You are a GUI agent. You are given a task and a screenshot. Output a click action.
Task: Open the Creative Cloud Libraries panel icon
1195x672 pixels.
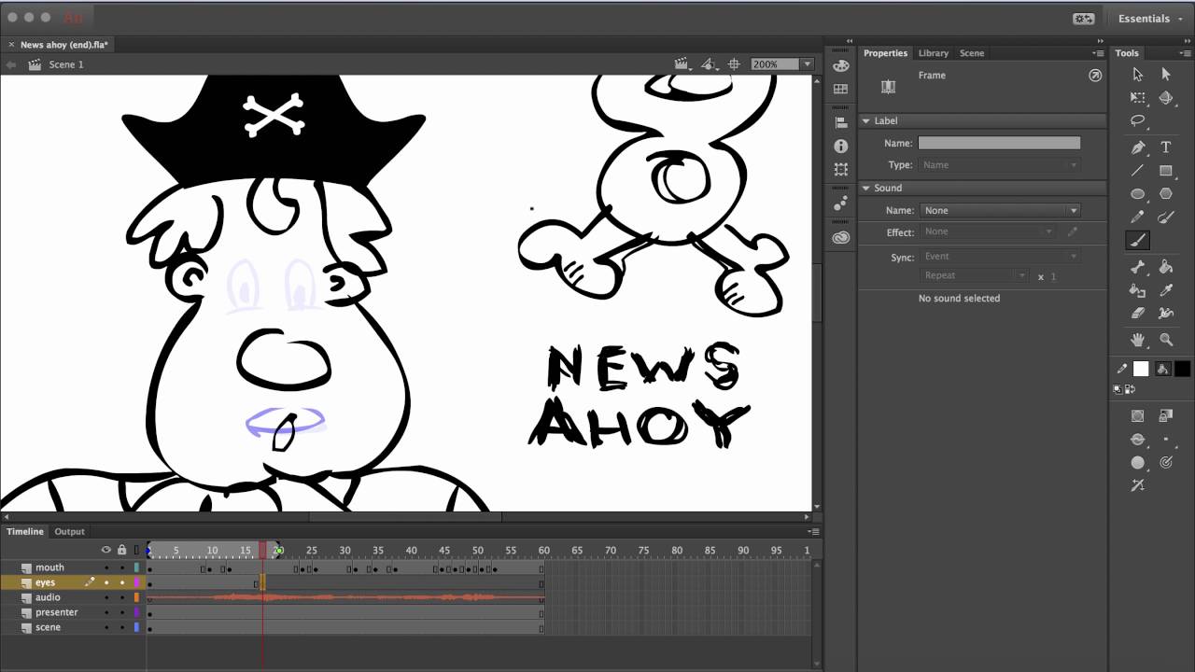[x=841, y=237]
